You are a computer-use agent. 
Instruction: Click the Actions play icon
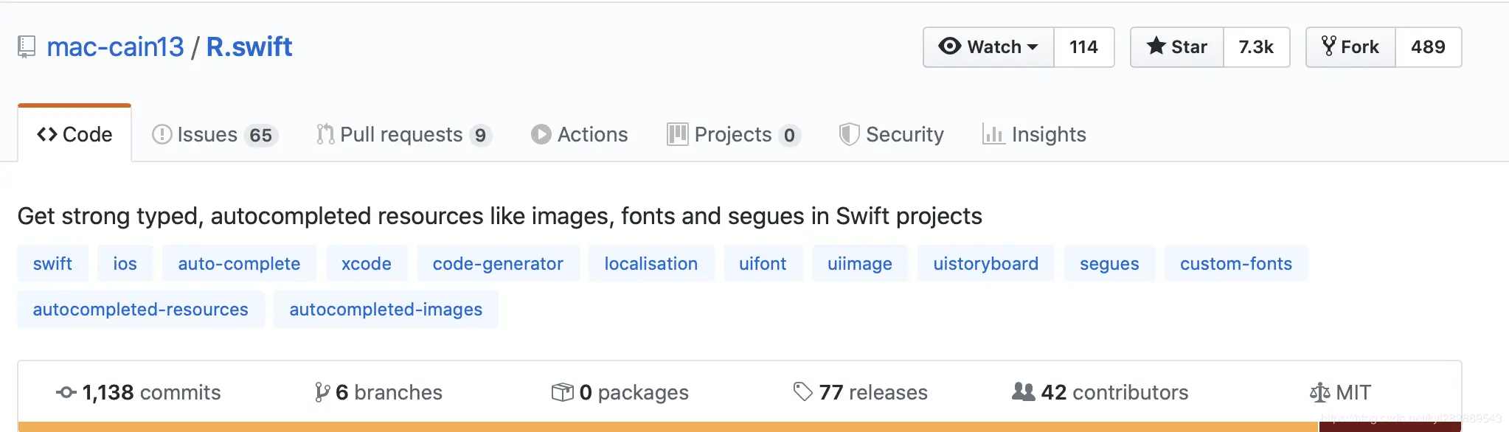pos(541,134)
